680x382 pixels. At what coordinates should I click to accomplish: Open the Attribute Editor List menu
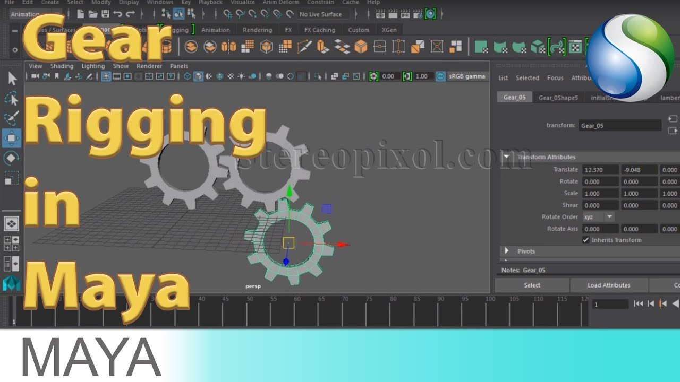503,78
